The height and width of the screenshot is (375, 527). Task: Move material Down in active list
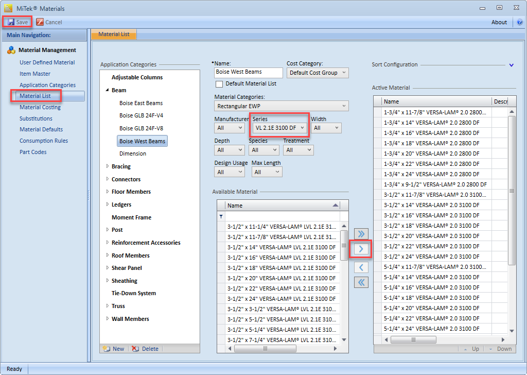pos(500,349)
